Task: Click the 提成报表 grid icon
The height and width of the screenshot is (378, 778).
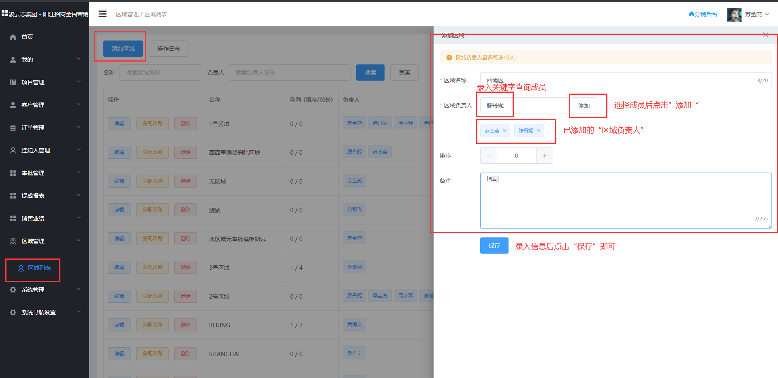Action: 13,196
